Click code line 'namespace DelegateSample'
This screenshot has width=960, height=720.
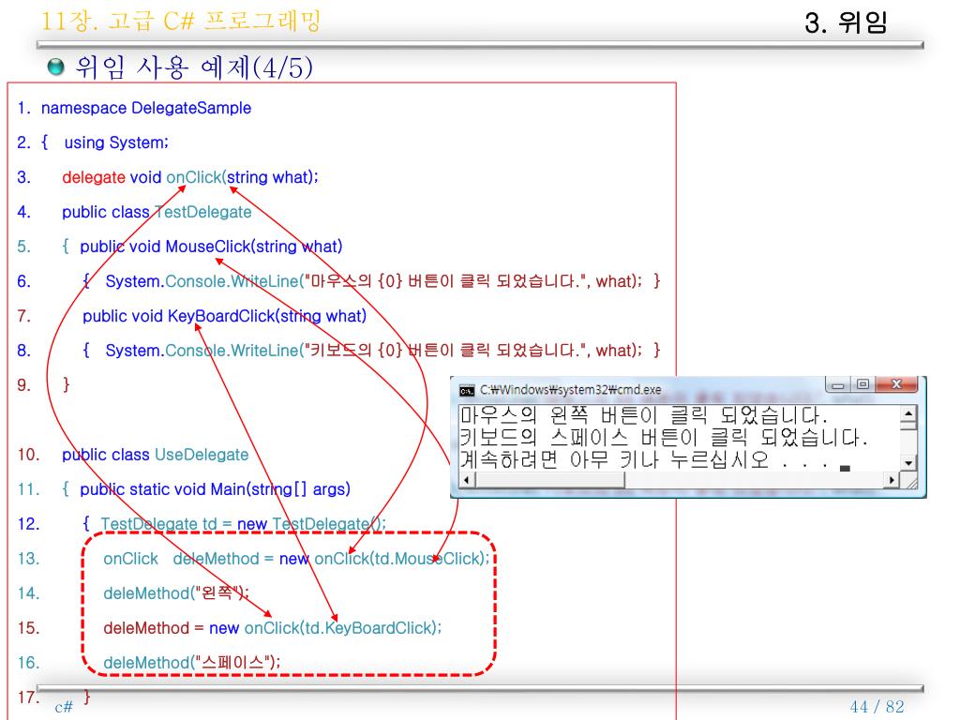point(145,109)
